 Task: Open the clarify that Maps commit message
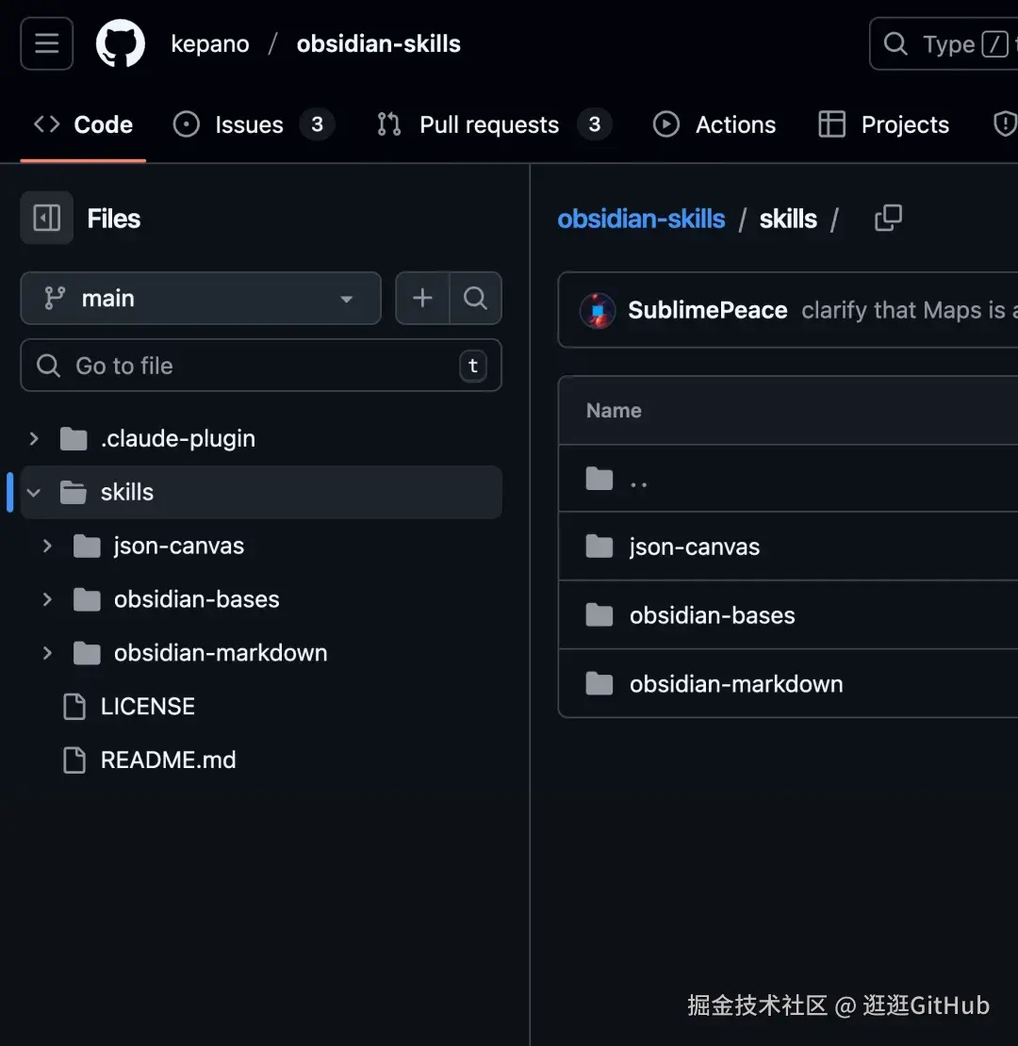point(910,310)
